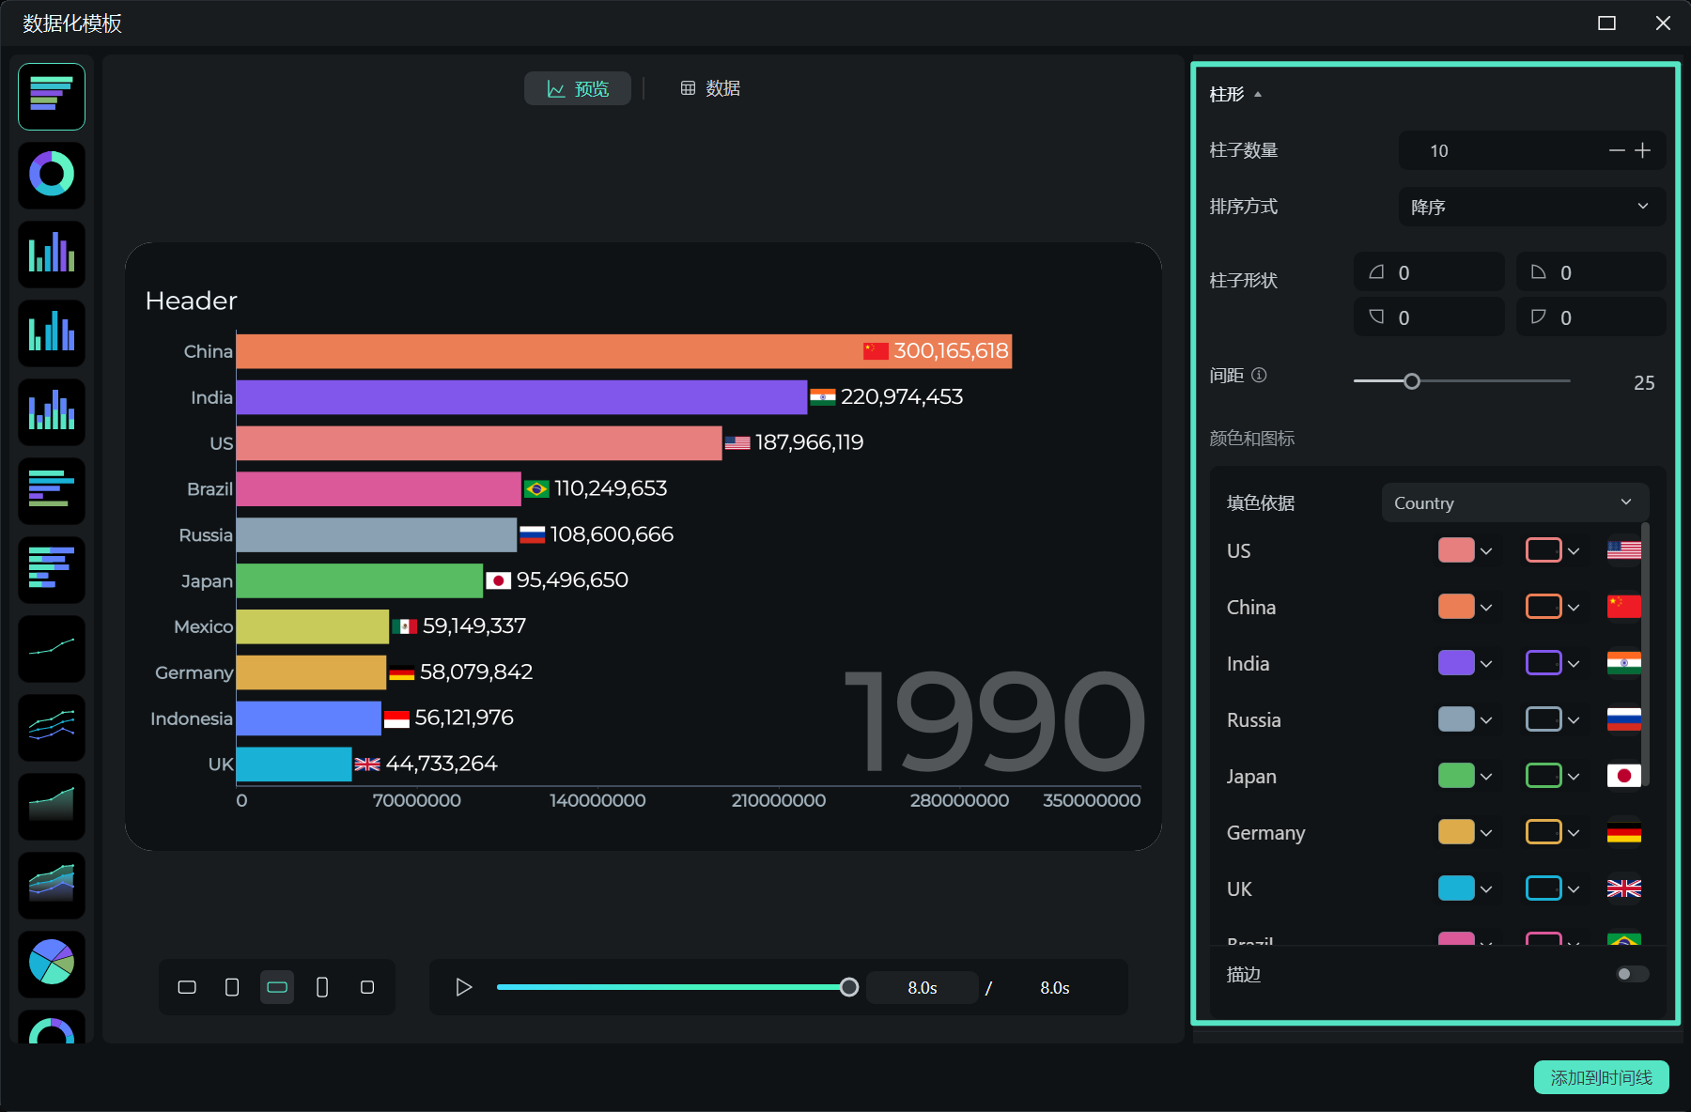The image size is (1691, 1112).
Task: Play the chart animation preview
Action: point(463,987)
